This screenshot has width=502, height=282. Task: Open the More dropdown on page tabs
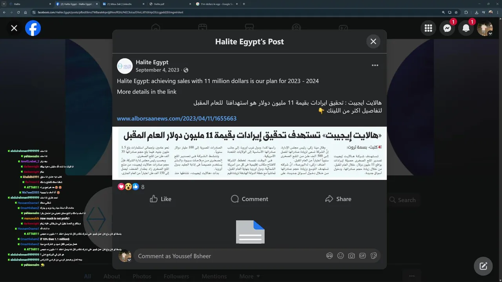click(x=250, y=277)
